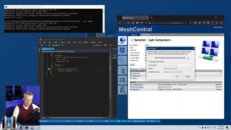Click the single-user icon in MeshCentral sidebar
The height and width of the screenshot is (130, 231).
(x=122, y=70)
